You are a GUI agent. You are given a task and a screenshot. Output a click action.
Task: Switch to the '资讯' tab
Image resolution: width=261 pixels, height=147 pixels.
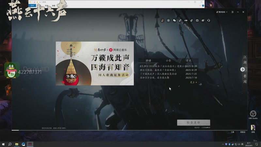[x=189, y=60]
